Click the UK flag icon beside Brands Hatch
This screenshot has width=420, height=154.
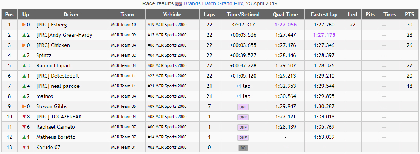click(x=179, y=4)
